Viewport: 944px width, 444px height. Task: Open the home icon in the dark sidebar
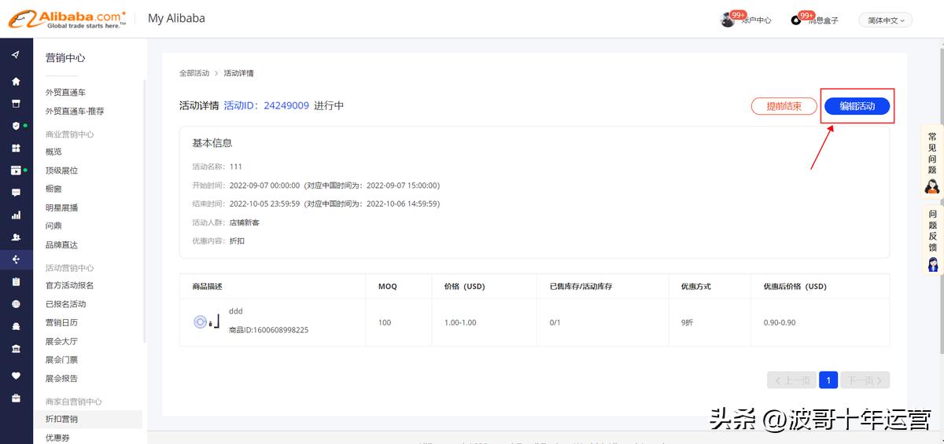tap(16, 82)
